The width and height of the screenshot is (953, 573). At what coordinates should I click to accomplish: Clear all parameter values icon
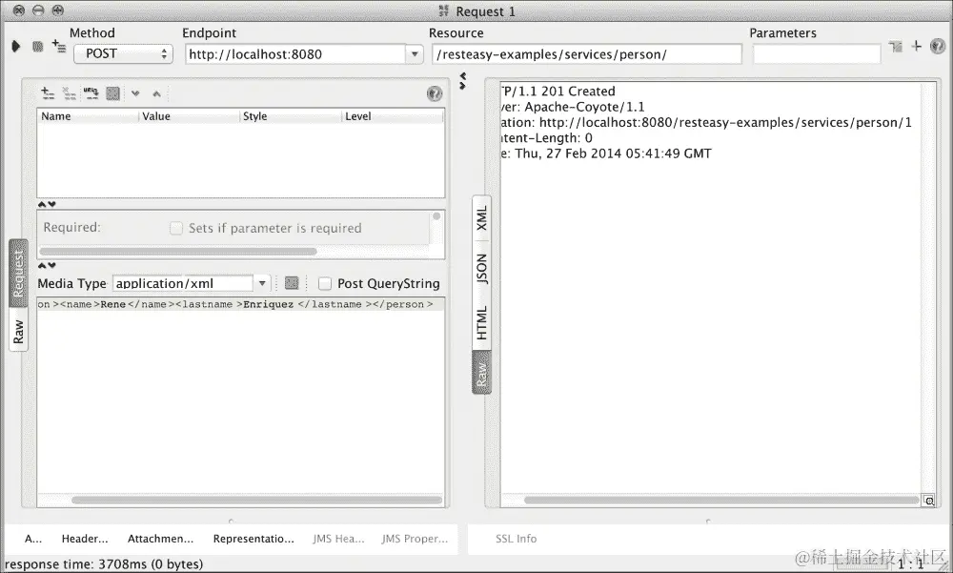113,93
